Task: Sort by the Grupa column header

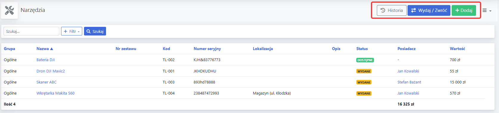Action: coord(10,49)
